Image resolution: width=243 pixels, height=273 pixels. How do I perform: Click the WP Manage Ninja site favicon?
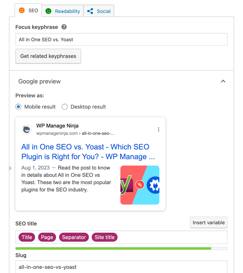point(26,129)
